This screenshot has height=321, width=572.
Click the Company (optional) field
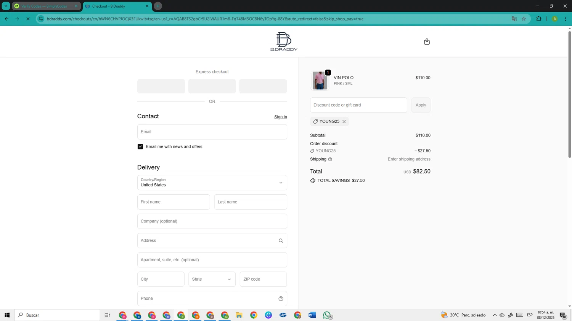(212, 221)
